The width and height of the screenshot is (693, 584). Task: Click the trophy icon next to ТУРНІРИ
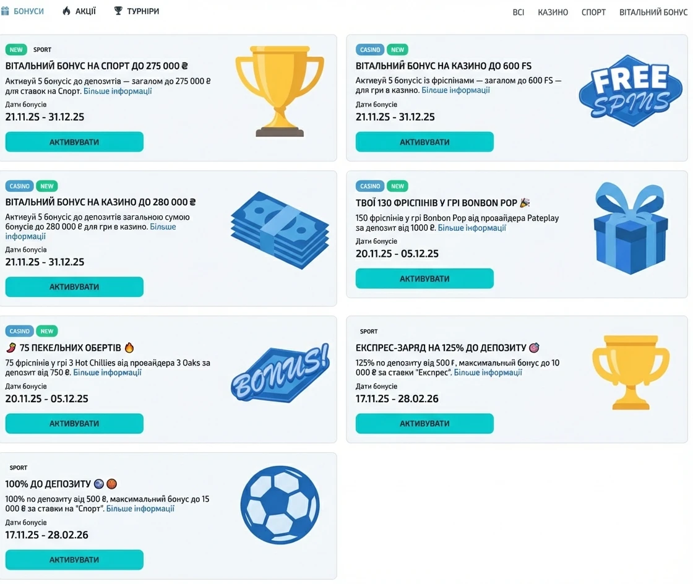[x=117, y=11]
